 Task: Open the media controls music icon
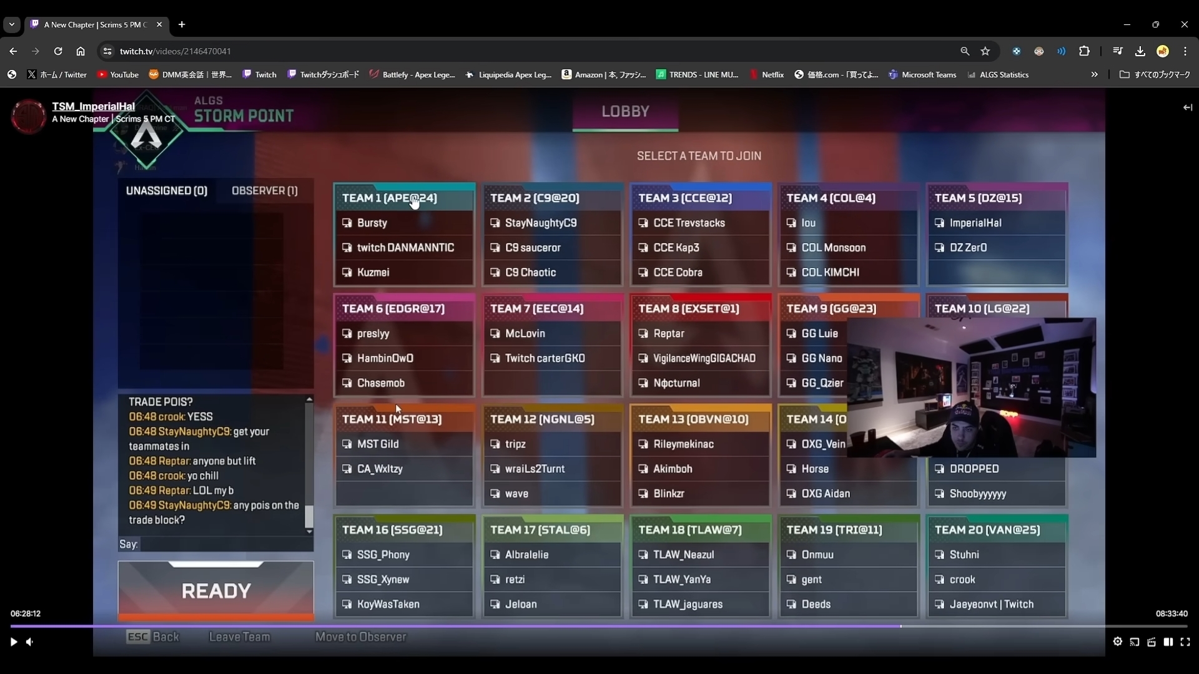[x=1117, y=51]
